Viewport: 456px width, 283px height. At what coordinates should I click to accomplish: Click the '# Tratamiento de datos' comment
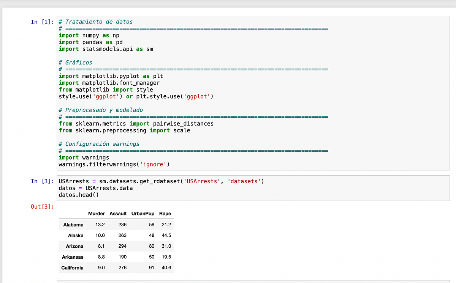(x=96, y=22)
